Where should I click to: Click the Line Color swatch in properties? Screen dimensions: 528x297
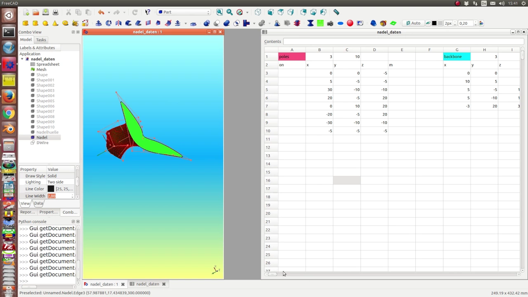[x=51, y=189]
